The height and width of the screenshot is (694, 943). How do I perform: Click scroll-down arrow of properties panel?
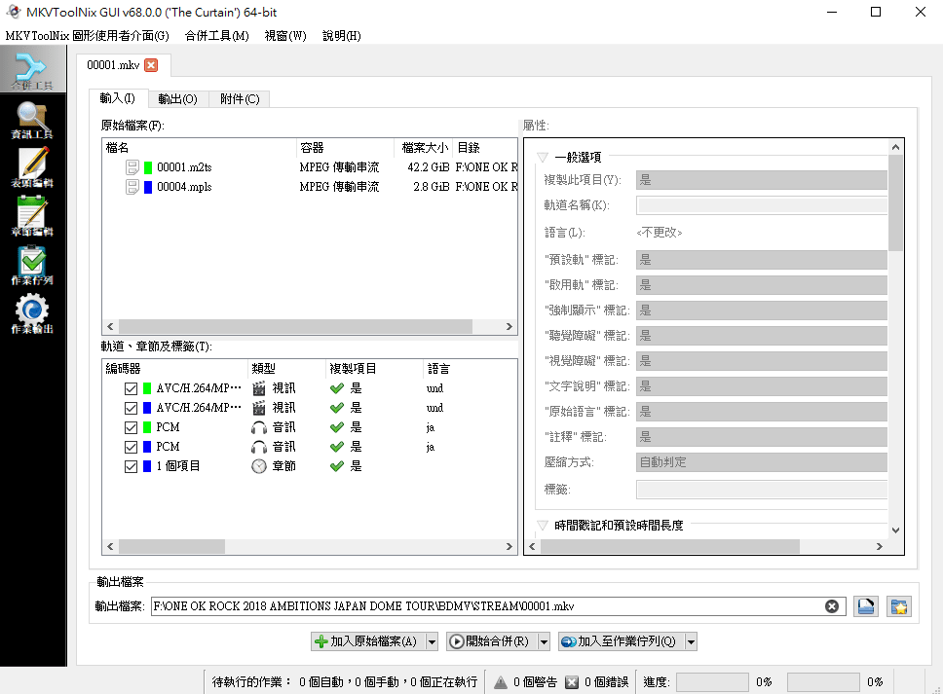pyautogui.click(x=895, y=530)
